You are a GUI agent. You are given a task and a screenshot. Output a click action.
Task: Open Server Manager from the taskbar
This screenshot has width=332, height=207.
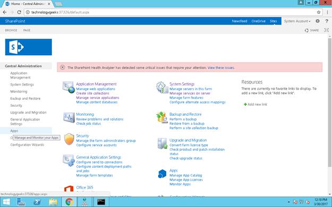tap(21, 202)
